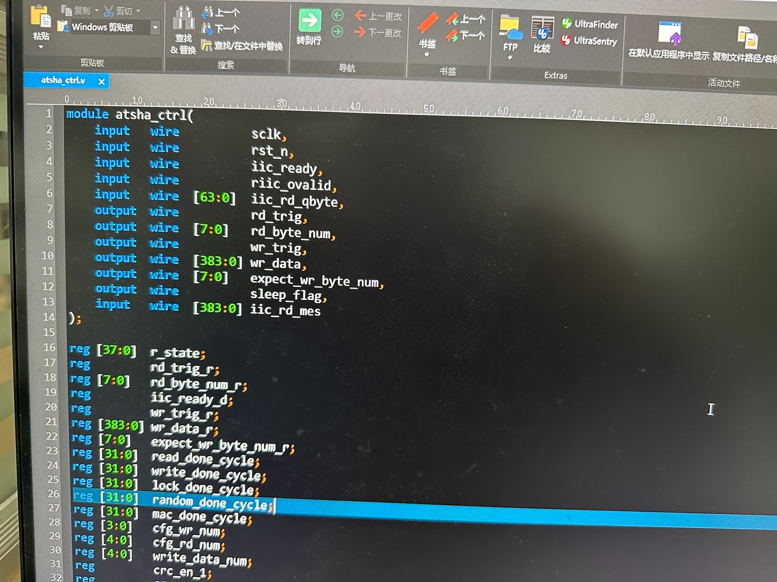Click 'wr_data_r;' register name
The image size is (777, 582).
point(185,428)
